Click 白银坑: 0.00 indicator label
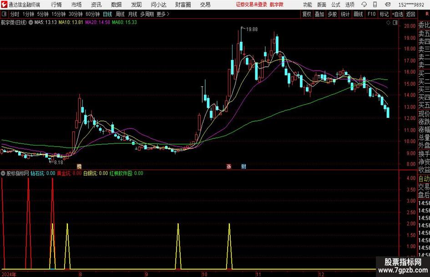This screenshot has width=430, height=277. click(x=96, y=173)
